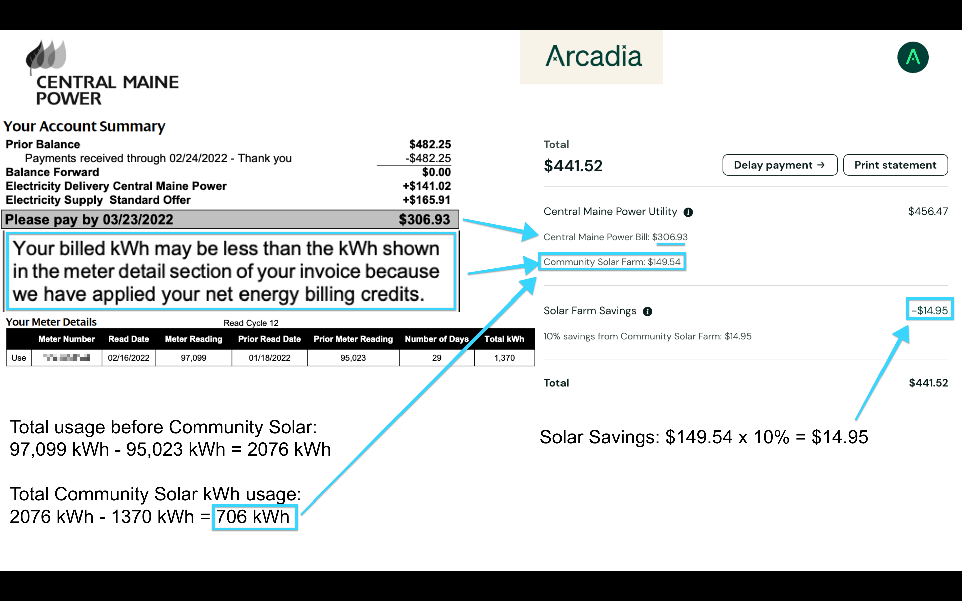
Task: Click the Read Date column header
Action: click(128, 339)
